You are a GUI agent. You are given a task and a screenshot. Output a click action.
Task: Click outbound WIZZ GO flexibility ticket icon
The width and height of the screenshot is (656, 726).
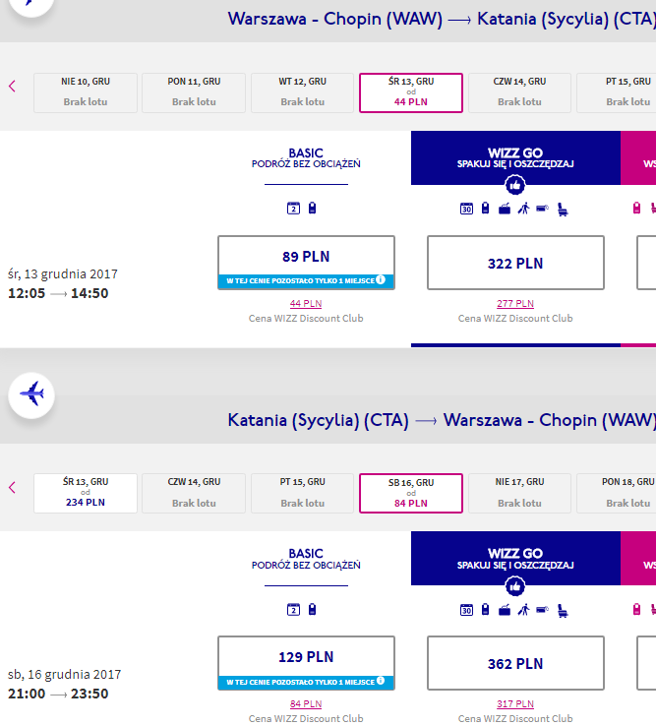(x=542, y=209)
